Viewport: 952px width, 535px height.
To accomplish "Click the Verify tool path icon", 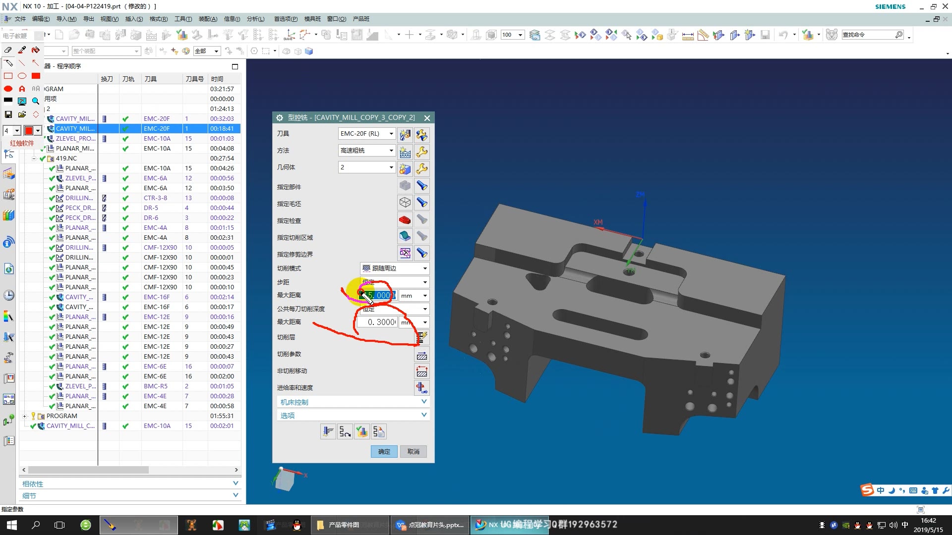I will [x=362, y=432].
